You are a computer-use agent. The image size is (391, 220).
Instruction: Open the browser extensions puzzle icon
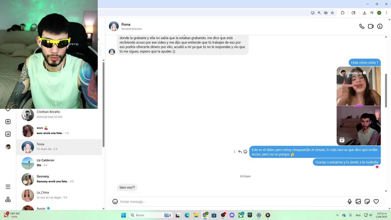[342, 13]
